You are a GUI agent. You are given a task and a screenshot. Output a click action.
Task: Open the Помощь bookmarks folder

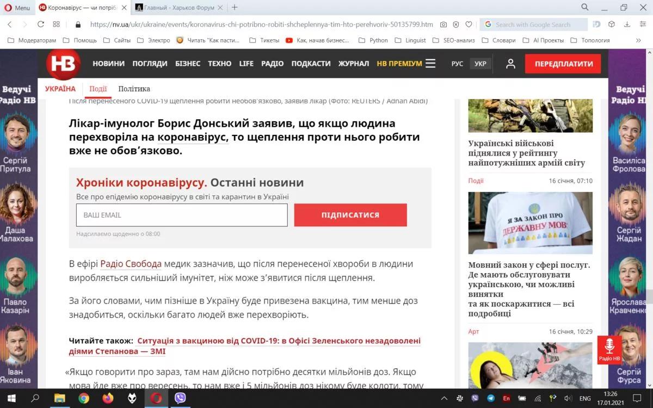(79, 40)
